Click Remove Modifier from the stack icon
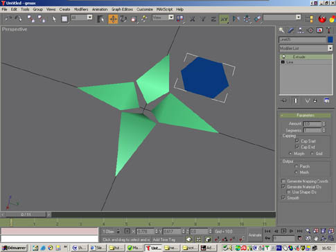The width and height of the screenshot is (336, 252). pos(315,100)
